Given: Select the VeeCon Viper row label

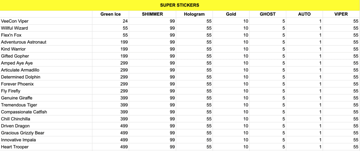Looking at the screenshot, I should click(15, 21).
